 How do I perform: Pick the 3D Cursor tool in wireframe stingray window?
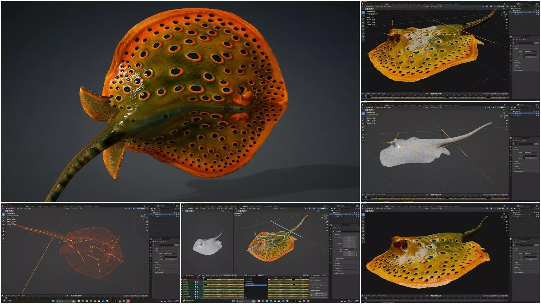3,218
